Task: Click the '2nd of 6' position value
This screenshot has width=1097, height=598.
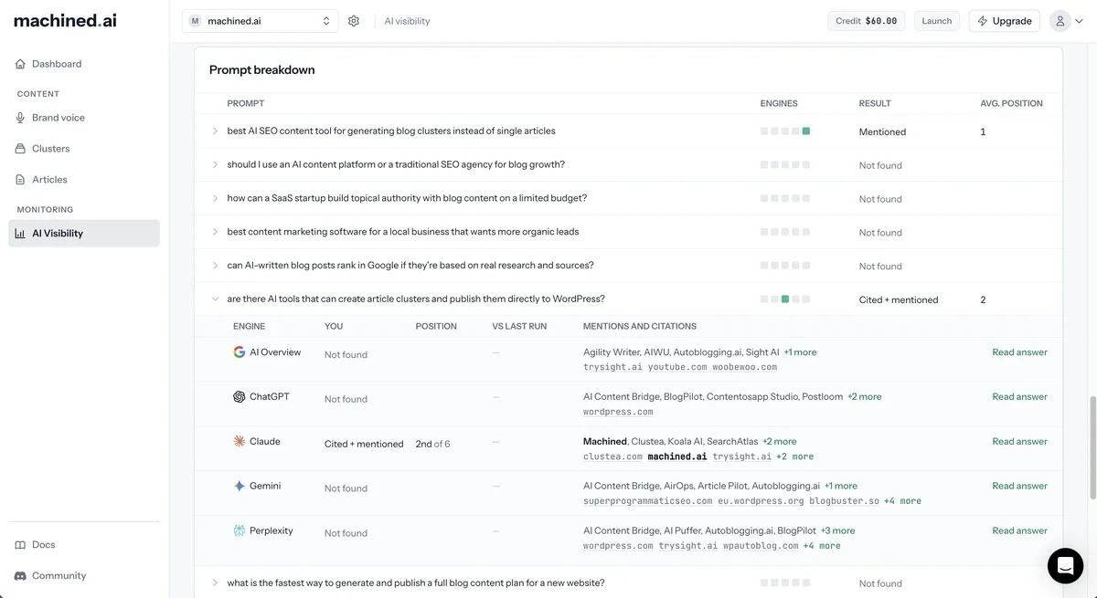Action: [432, 444]
